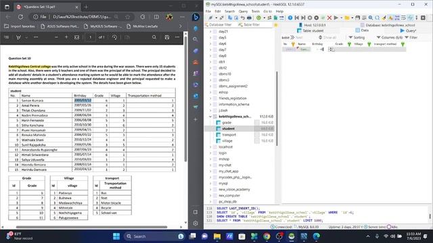The height and width of the screenshot is (243, 433).
Task: Select the PDF draw tool icon
Action: click(x=18, y=37)
